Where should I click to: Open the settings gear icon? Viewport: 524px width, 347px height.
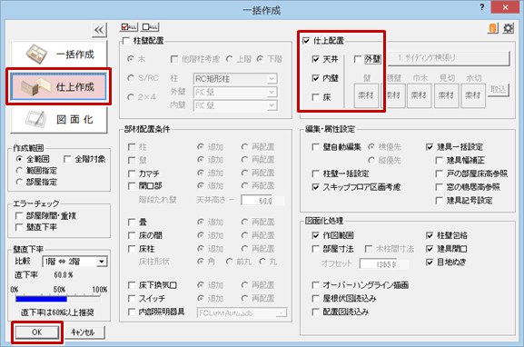(x=509, y=28)
